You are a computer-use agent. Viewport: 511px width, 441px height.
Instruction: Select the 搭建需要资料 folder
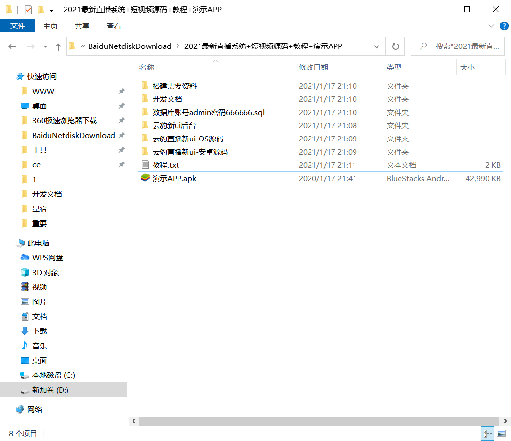(x=175, y=86)
